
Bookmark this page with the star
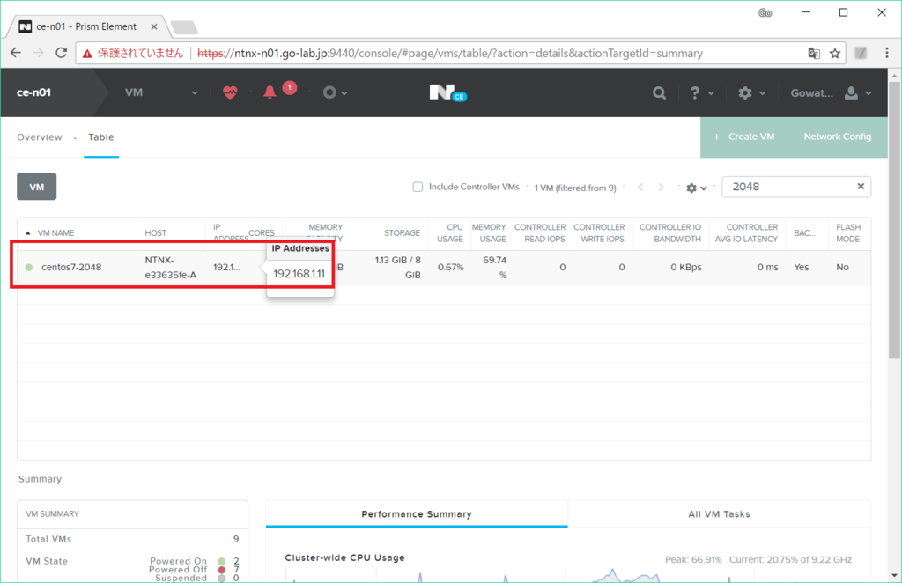835,54
